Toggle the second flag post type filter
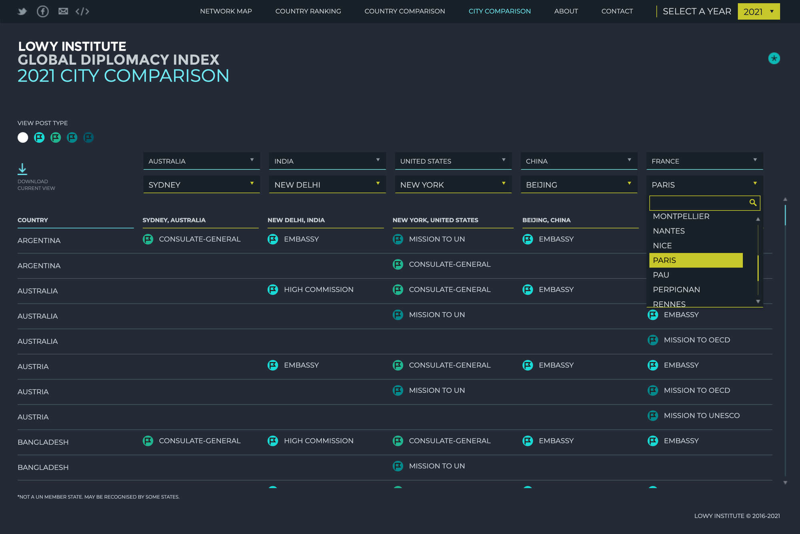 (56, 138)
